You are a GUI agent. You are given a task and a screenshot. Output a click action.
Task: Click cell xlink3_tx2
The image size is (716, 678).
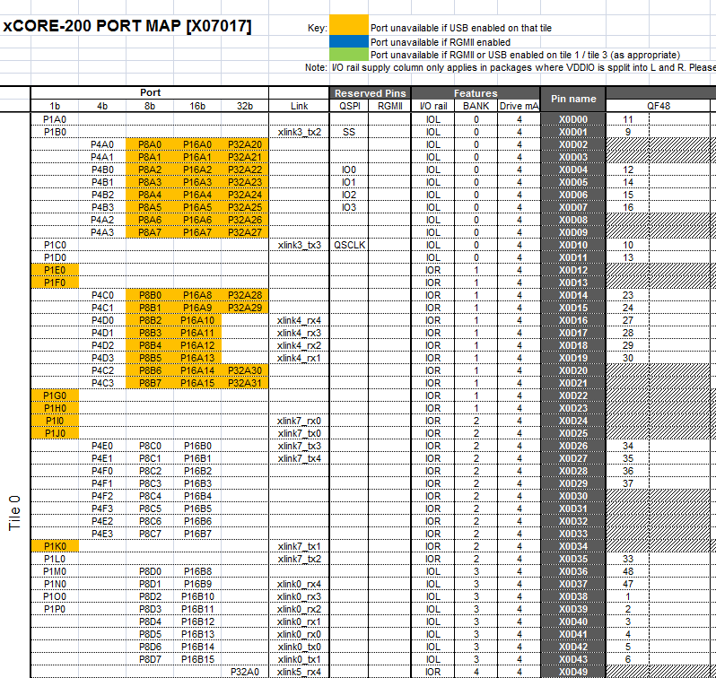[299, 132]
